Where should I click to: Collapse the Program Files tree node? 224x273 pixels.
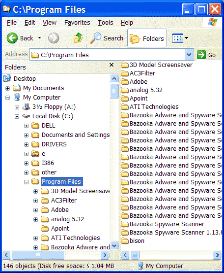[26, 182]
